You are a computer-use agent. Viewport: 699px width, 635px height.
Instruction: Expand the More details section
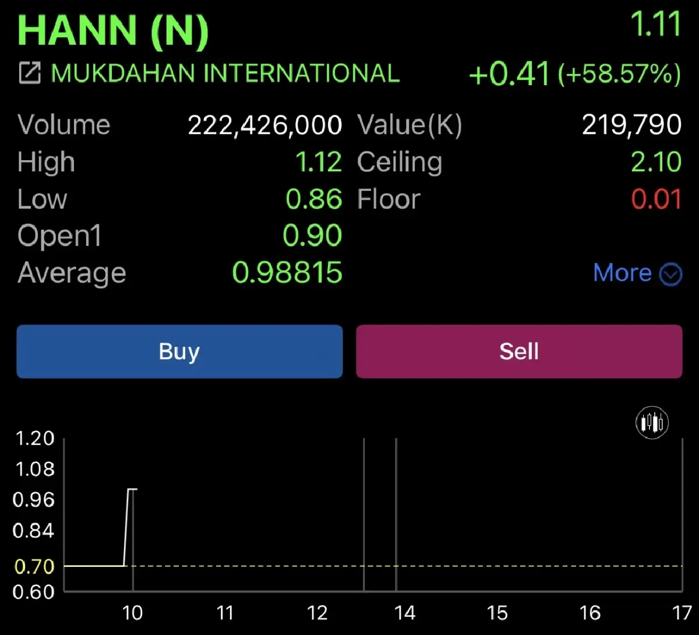[x=623, y=273]
